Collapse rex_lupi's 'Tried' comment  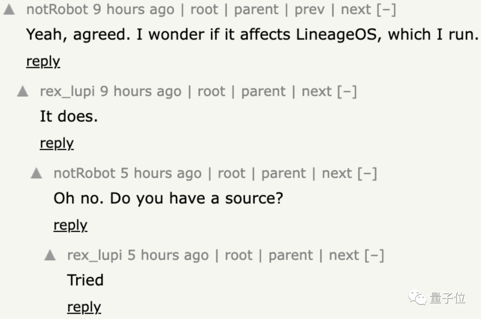[x=374, y=256]
